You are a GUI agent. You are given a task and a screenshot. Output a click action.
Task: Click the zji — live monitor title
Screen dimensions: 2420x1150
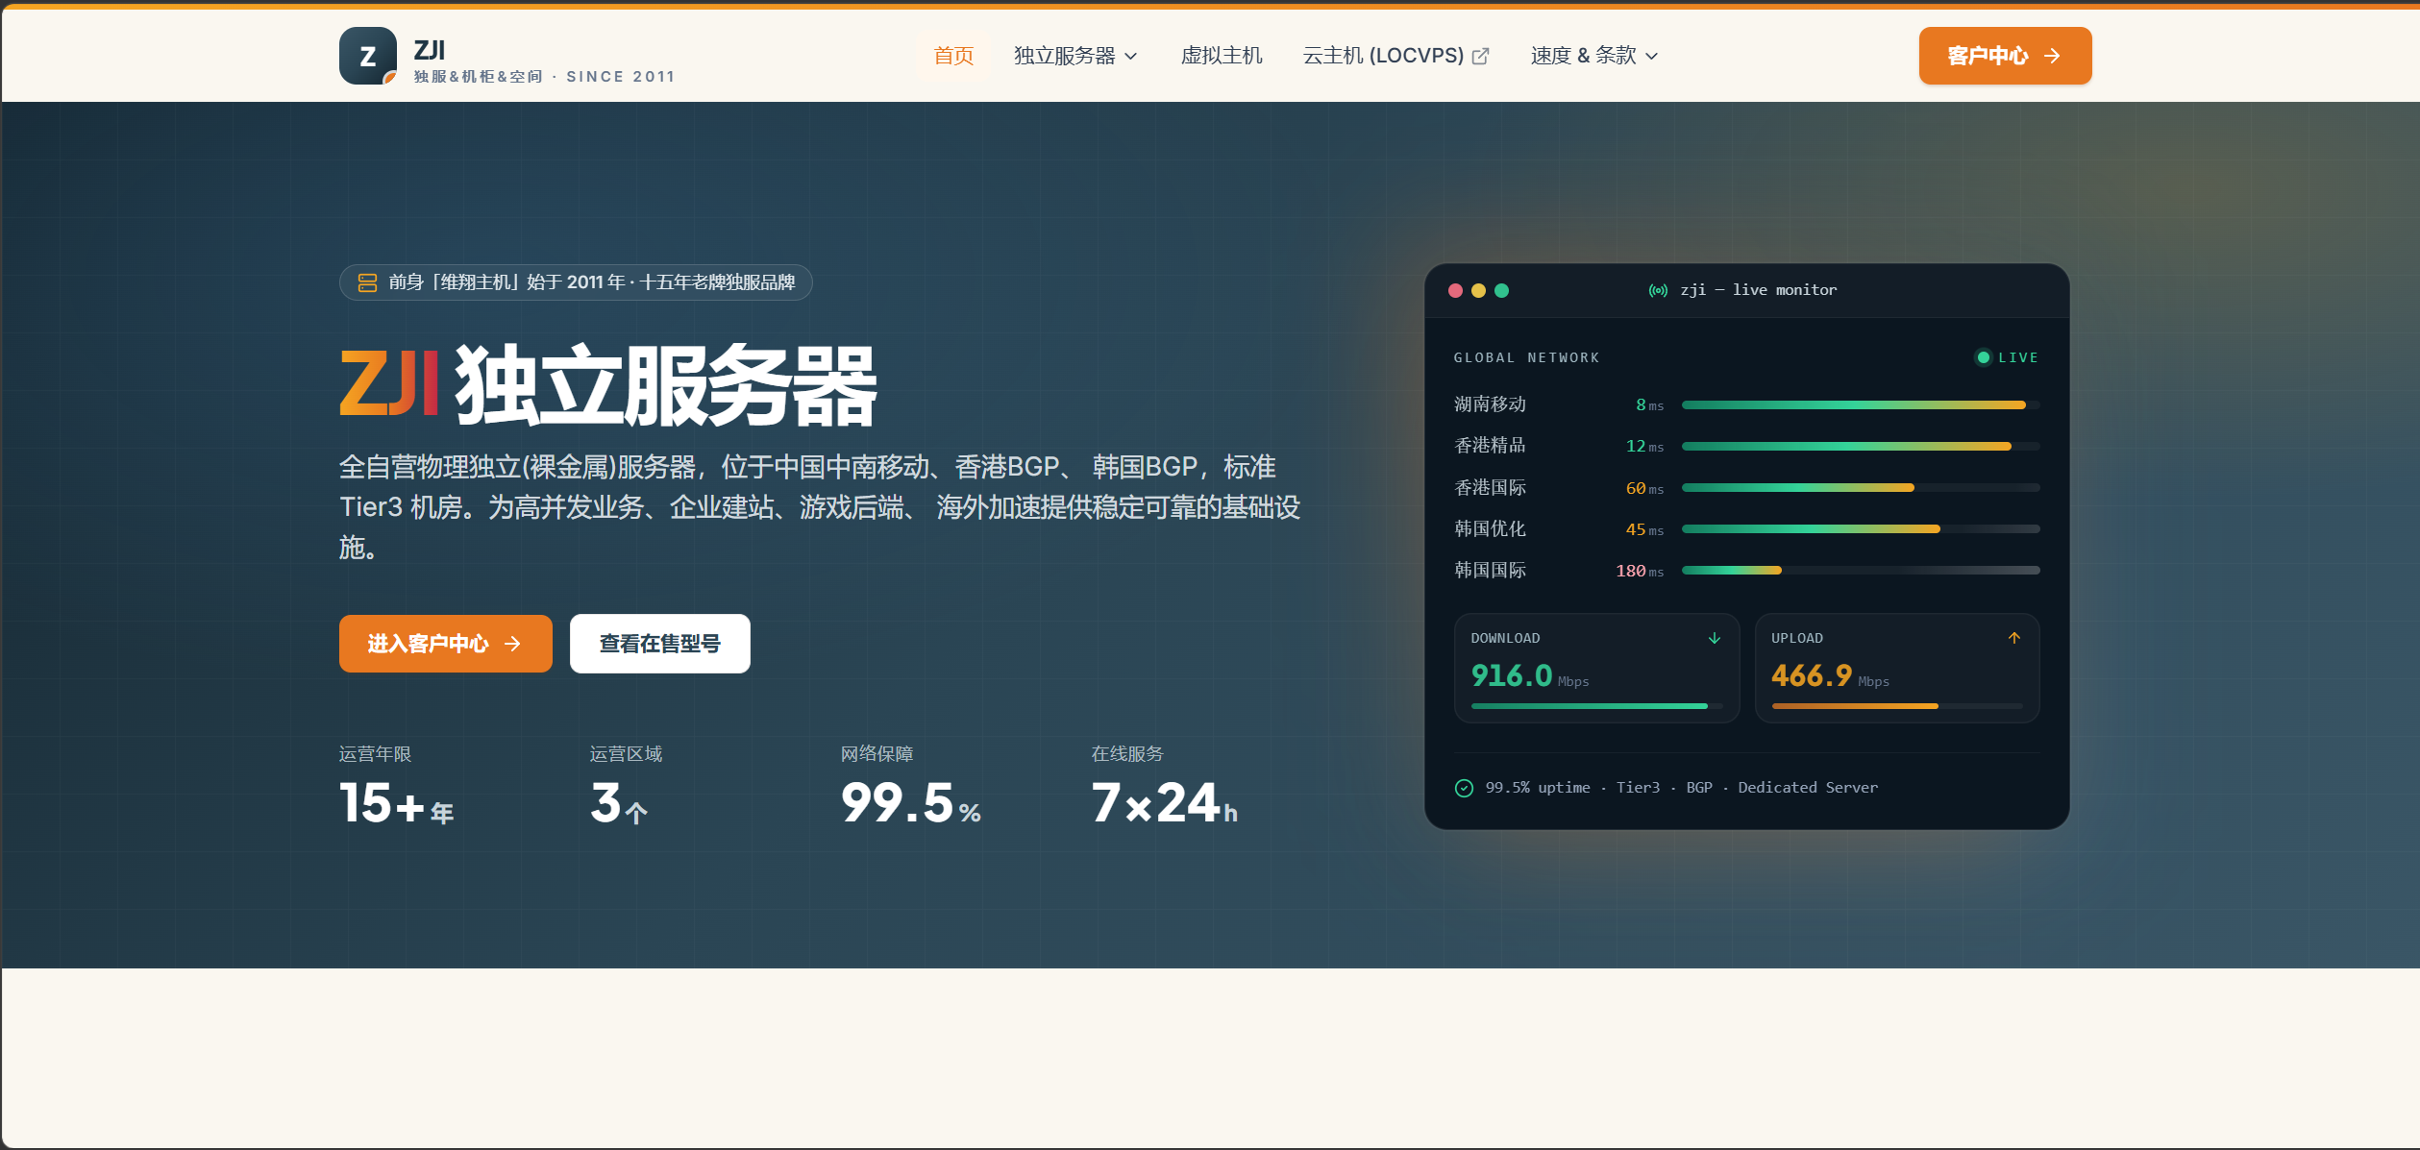click(1758, 290)
